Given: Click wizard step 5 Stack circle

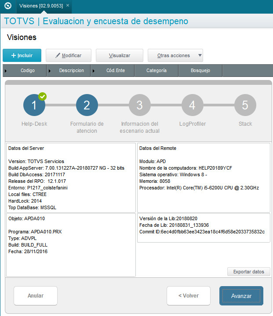Looking at the screenshot, I should coord(245,105).
